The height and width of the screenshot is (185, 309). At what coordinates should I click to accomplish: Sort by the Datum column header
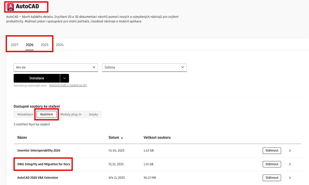[114, 137]
